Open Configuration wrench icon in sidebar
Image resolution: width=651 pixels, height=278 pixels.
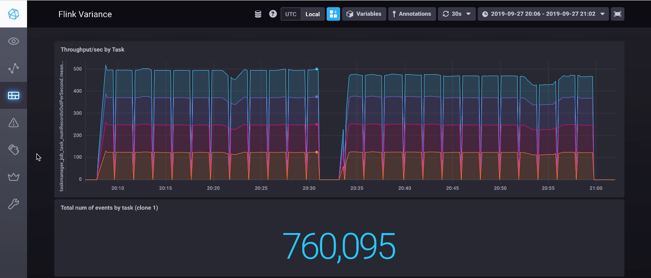coord(14,204)
